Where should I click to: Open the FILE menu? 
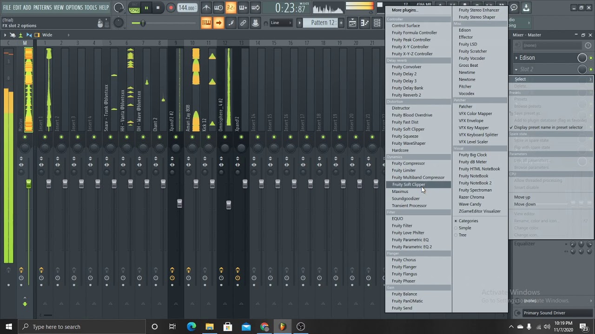tap(7, 7)
